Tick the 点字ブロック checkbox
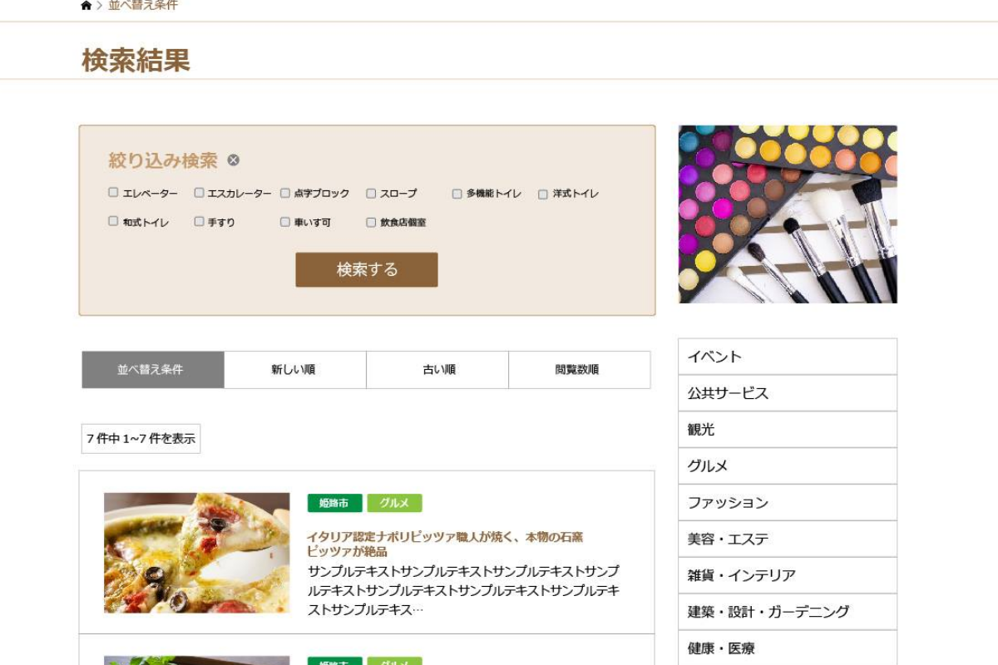Image resolution: width=998 pixels, height=665 pixels. click(x=285, y=193)
